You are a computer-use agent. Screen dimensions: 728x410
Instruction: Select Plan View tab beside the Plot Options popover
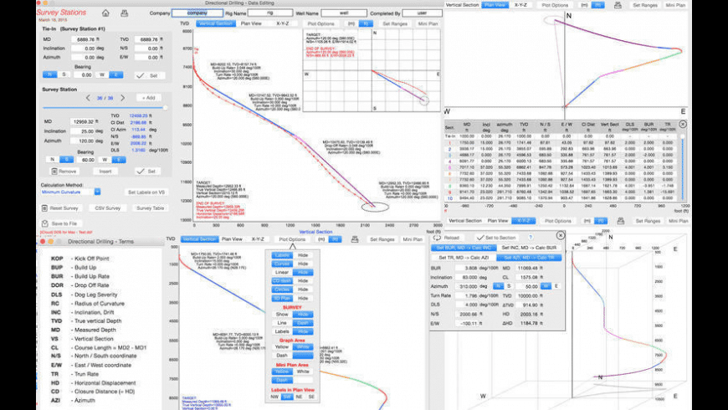click(x=232, y=239)
